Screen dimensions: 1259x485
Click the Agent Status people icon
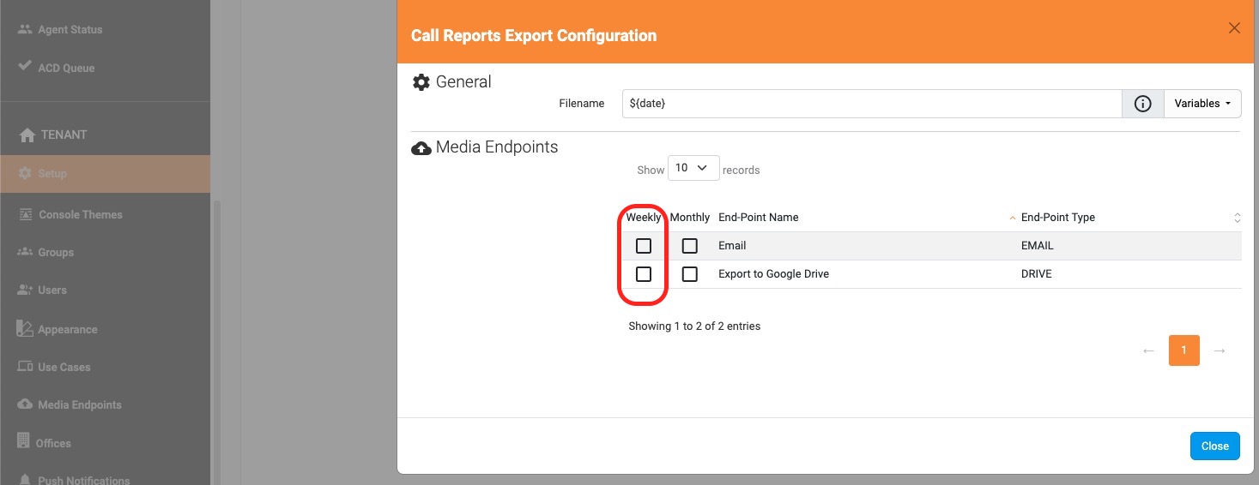tap(25, 29)
